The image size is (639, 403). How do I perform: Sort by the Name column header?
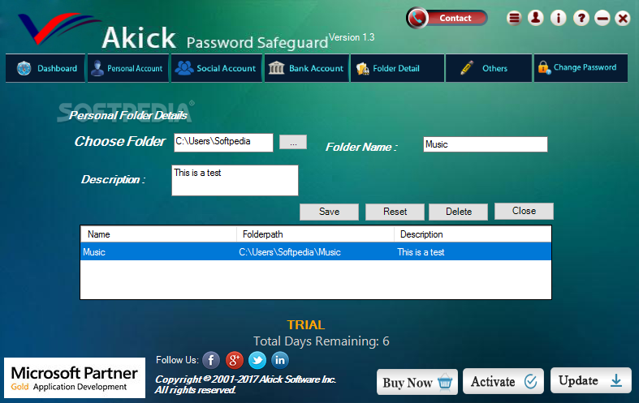click(x=158, y=234)
